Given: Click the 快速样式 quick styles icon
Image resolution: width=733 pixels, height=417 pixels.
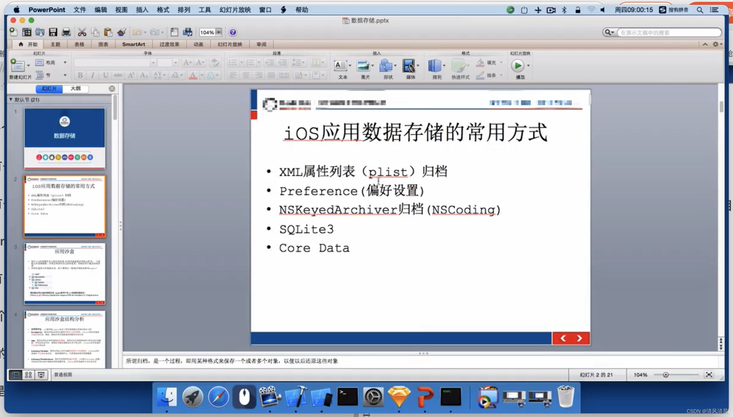Looking at the screenshot, I should 458,66.
